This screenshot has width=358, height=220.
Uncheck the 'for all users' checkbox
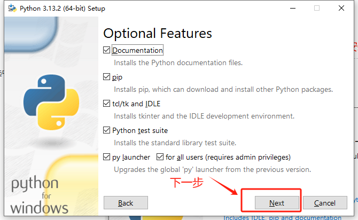tap(160, 157)
